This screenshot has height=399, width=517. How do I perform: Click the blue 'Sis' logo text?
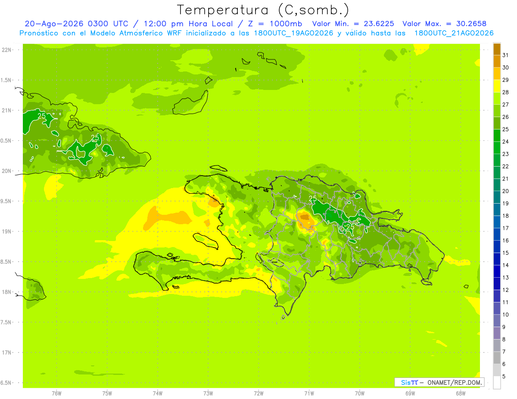click(x=406, y=382)
